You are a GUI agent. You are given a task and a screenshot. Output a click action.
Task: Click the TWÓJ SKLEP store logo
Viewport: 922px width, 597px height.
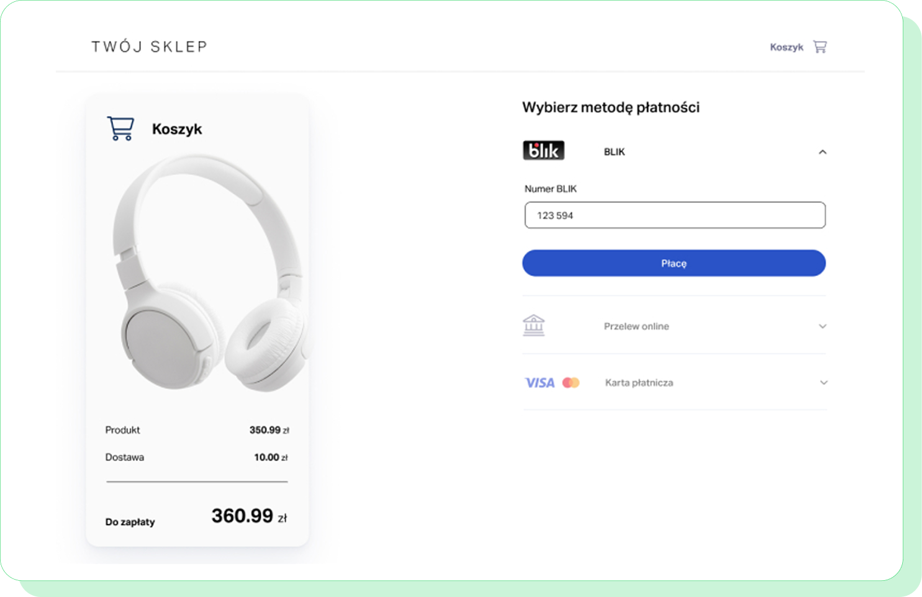click(150, 47)
